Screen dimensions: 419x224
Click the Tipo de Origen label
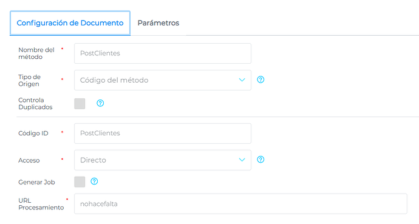coord(29,80)
